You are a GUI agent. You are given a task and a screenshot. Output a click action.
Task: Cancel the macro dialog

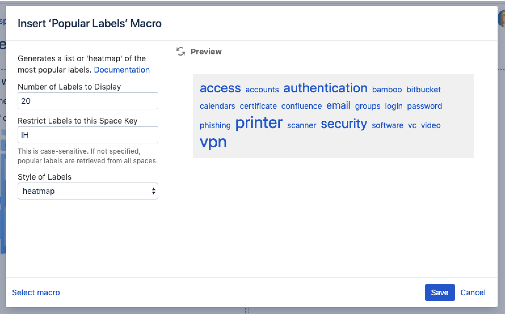click(473, 292)
